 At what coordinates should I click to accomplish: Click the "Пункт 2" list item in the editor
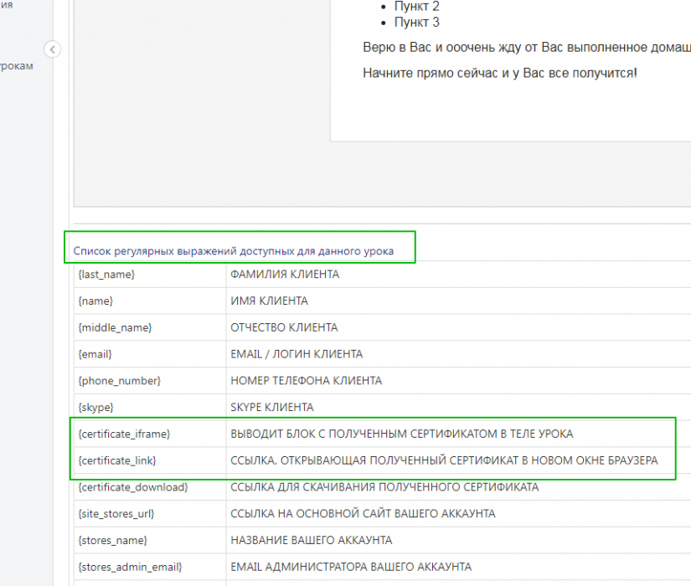[x=416, y=7]
